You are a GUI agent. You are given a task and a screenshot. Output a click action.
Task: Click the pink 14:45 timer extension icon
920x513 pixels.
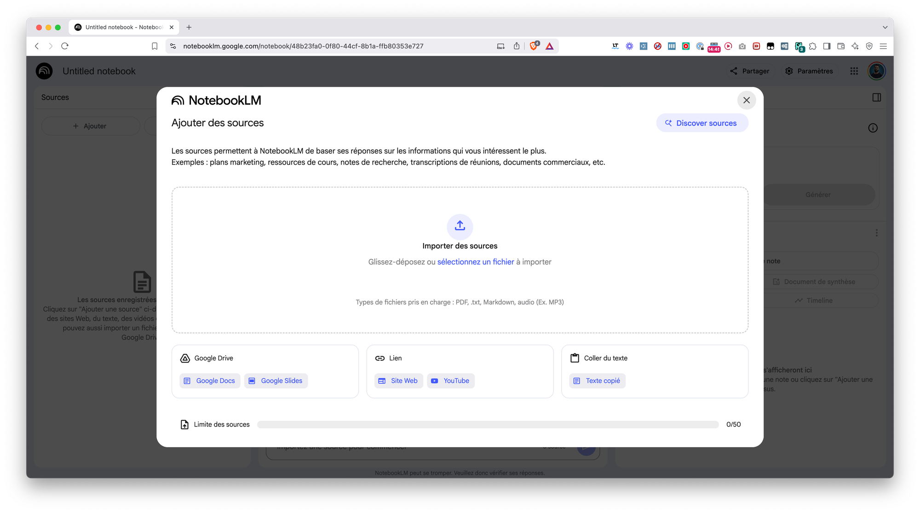tap(714, 46)
